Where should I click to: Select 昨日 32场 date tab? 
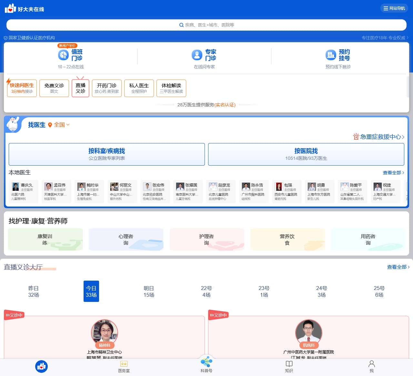(34, 291)
